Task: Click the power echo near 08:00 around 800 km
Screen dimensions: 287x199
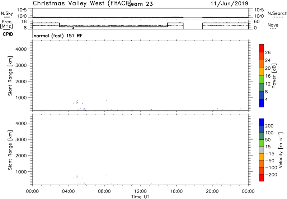Action: (x=106, y=101)
